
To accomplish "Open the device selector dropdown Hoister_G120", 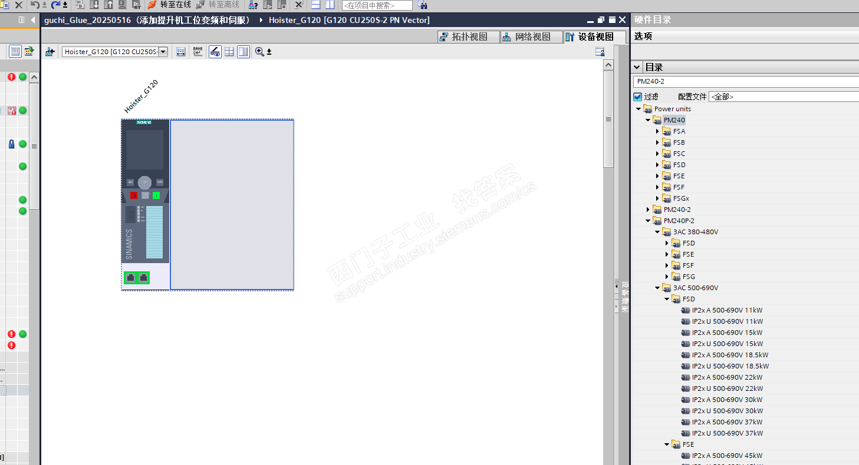I will pos(163,52).
